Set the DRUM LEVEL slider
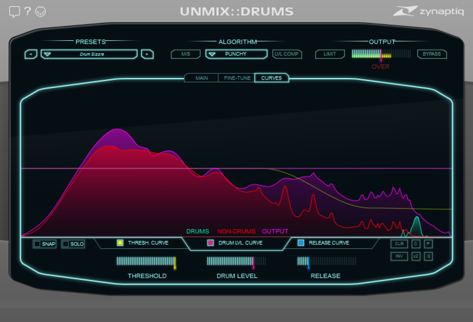The image size is (473, 322). tap(237, 261)
